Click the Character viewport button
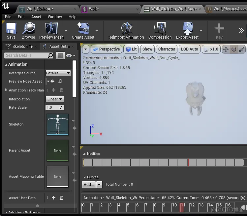This screenshot has height=216, width=247. tap(167, 49)
